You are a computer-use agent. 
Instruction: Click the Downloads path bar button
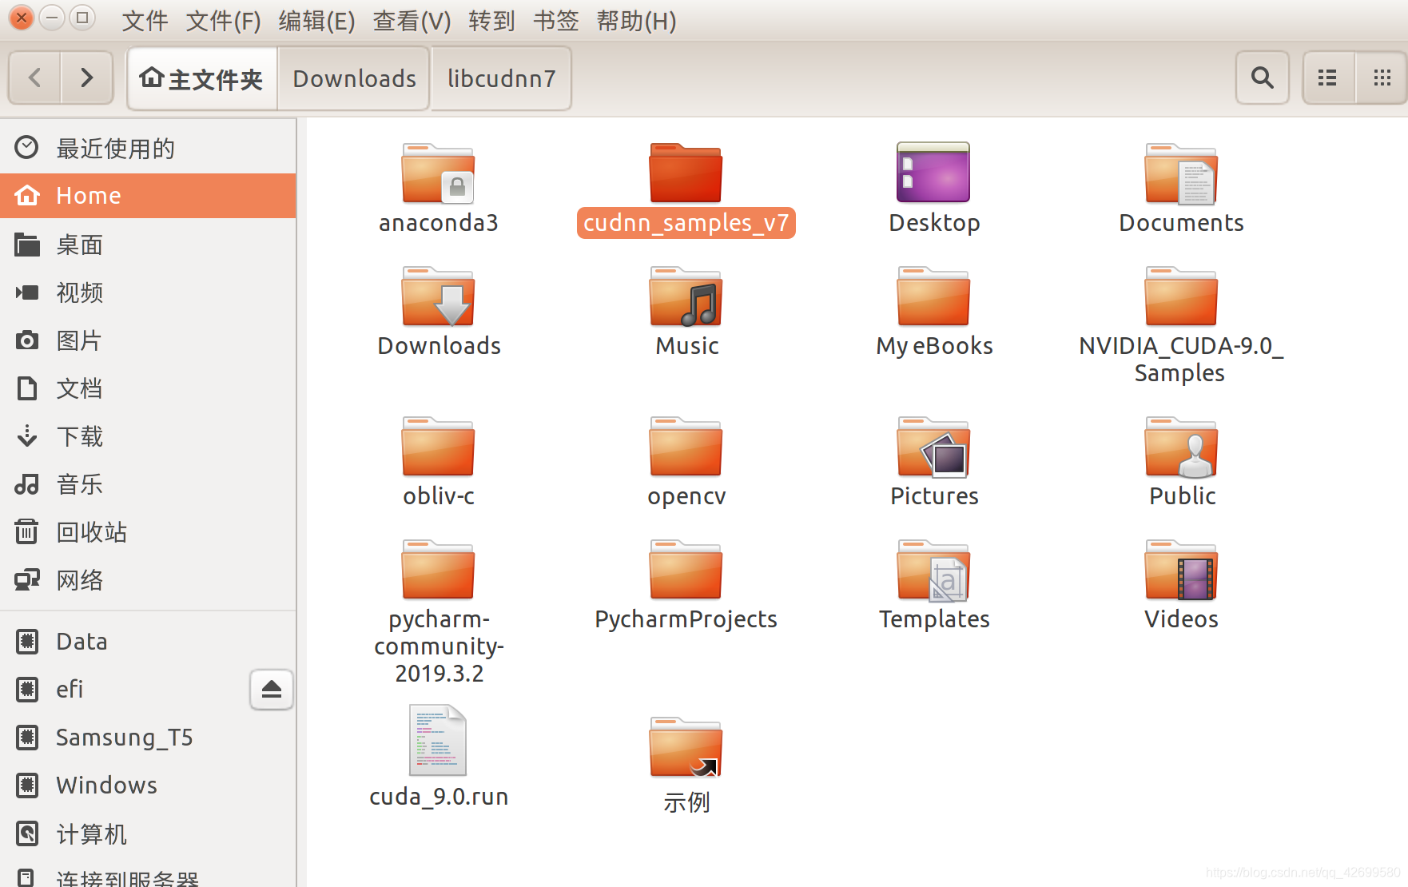(x=354, y=78)
